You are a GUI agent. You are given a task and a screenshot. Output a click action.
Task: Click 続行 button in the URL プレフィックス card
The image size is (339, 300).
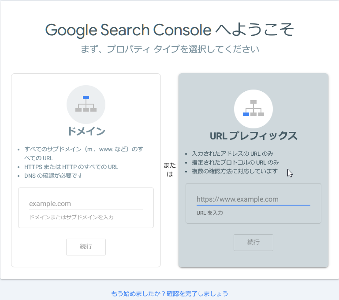pos(253,243)
